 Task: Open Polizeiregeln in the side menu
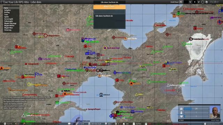(x=11, y=21)
